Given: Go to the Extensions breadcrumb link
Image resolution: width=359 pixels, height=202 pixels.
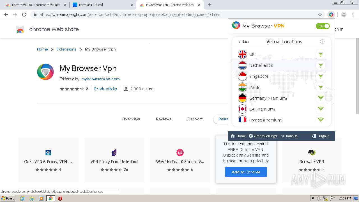Looking at the screenshot, I should pyautogui.click(x=66, y=49).
